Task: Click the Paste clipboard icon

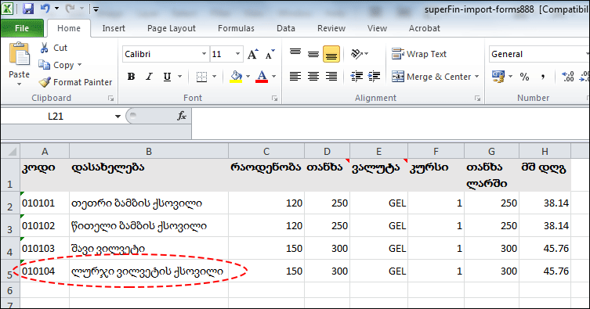Action: pyautogui.click(x=19, y=54)
